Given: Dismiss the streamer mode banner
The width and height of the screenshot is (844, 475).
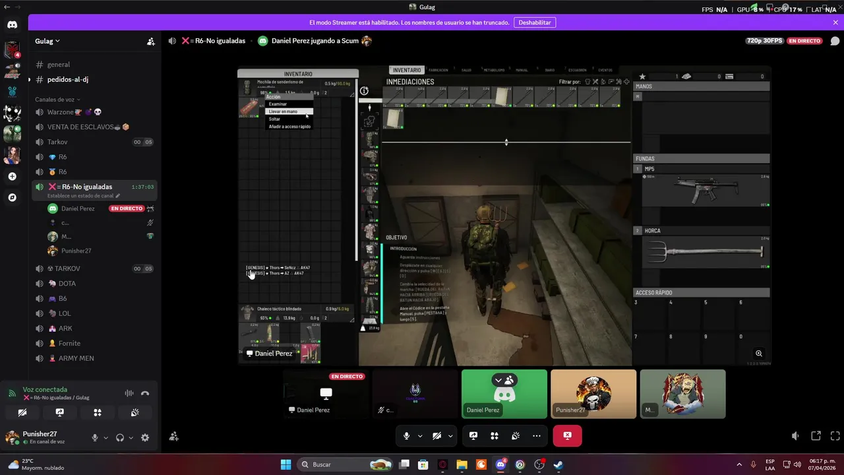Looking at the screenshot, I should 835,22.
